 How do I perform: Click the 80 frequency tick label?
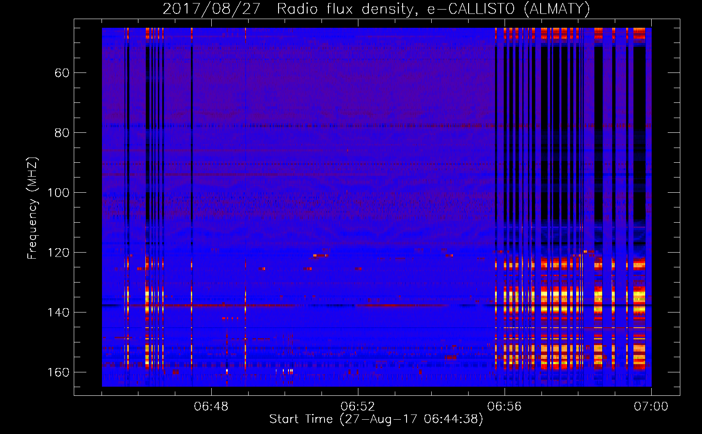pos(62,132)
